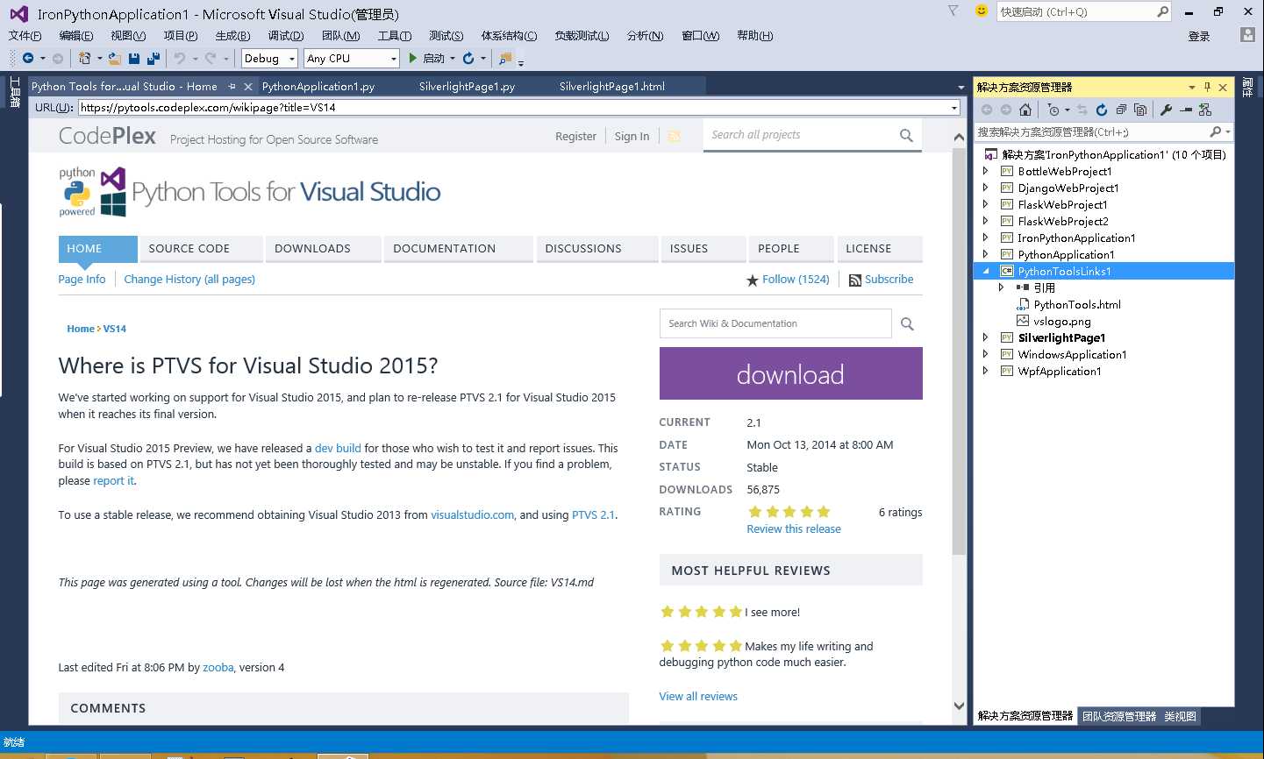Click the Solution Explorer Home icon
This screenshot has height=759, width=1264.
coord(1025,110)
